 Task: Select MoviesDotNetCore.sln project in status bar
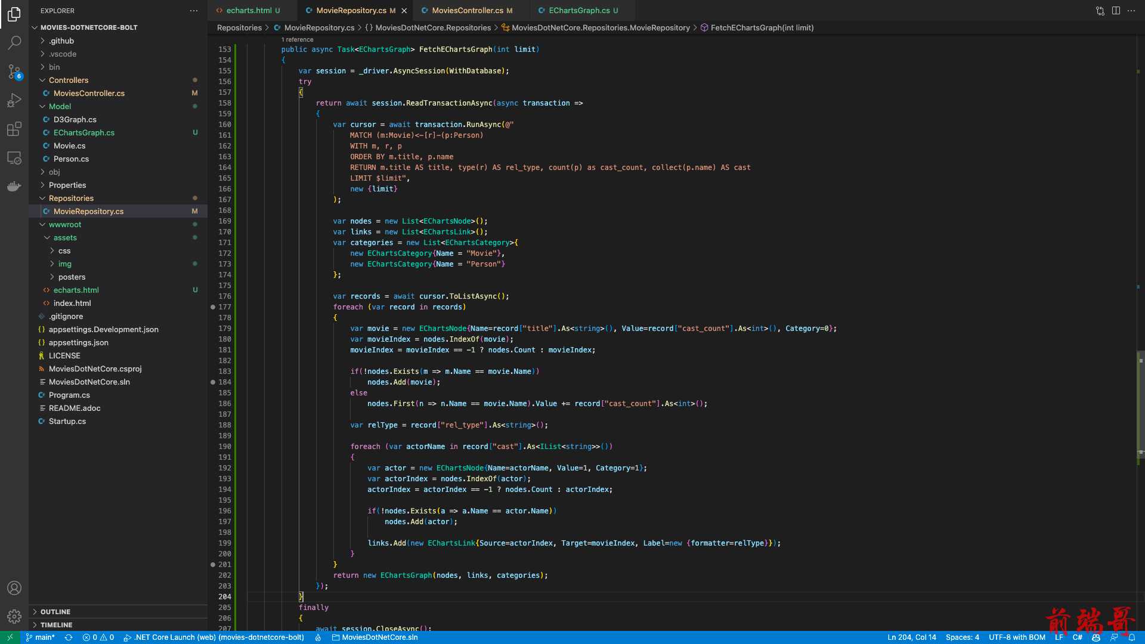[375, 637]
